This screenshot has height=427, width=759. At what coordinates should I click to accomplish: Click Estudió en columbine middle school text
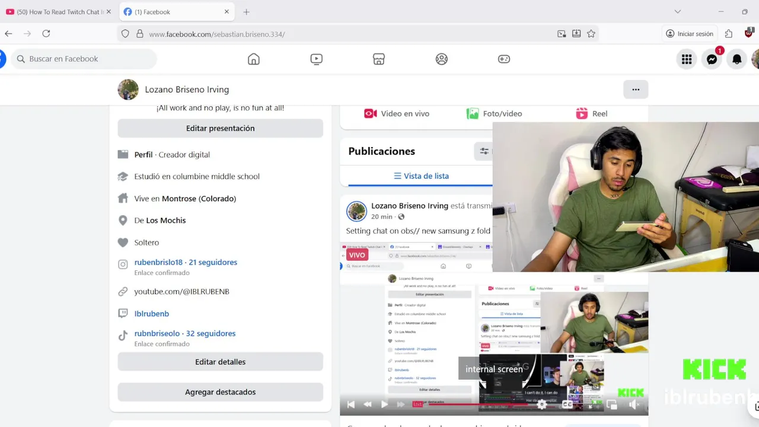pos(197,176)
